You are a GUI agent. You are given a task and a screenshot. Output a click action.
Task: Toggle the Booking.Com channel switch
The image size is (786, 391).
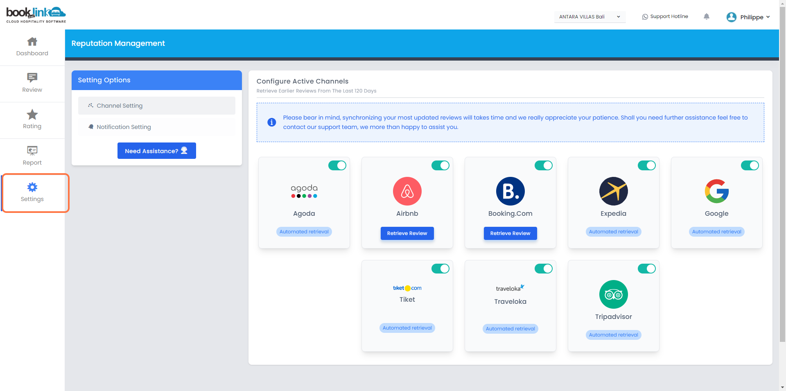(544, 165)
